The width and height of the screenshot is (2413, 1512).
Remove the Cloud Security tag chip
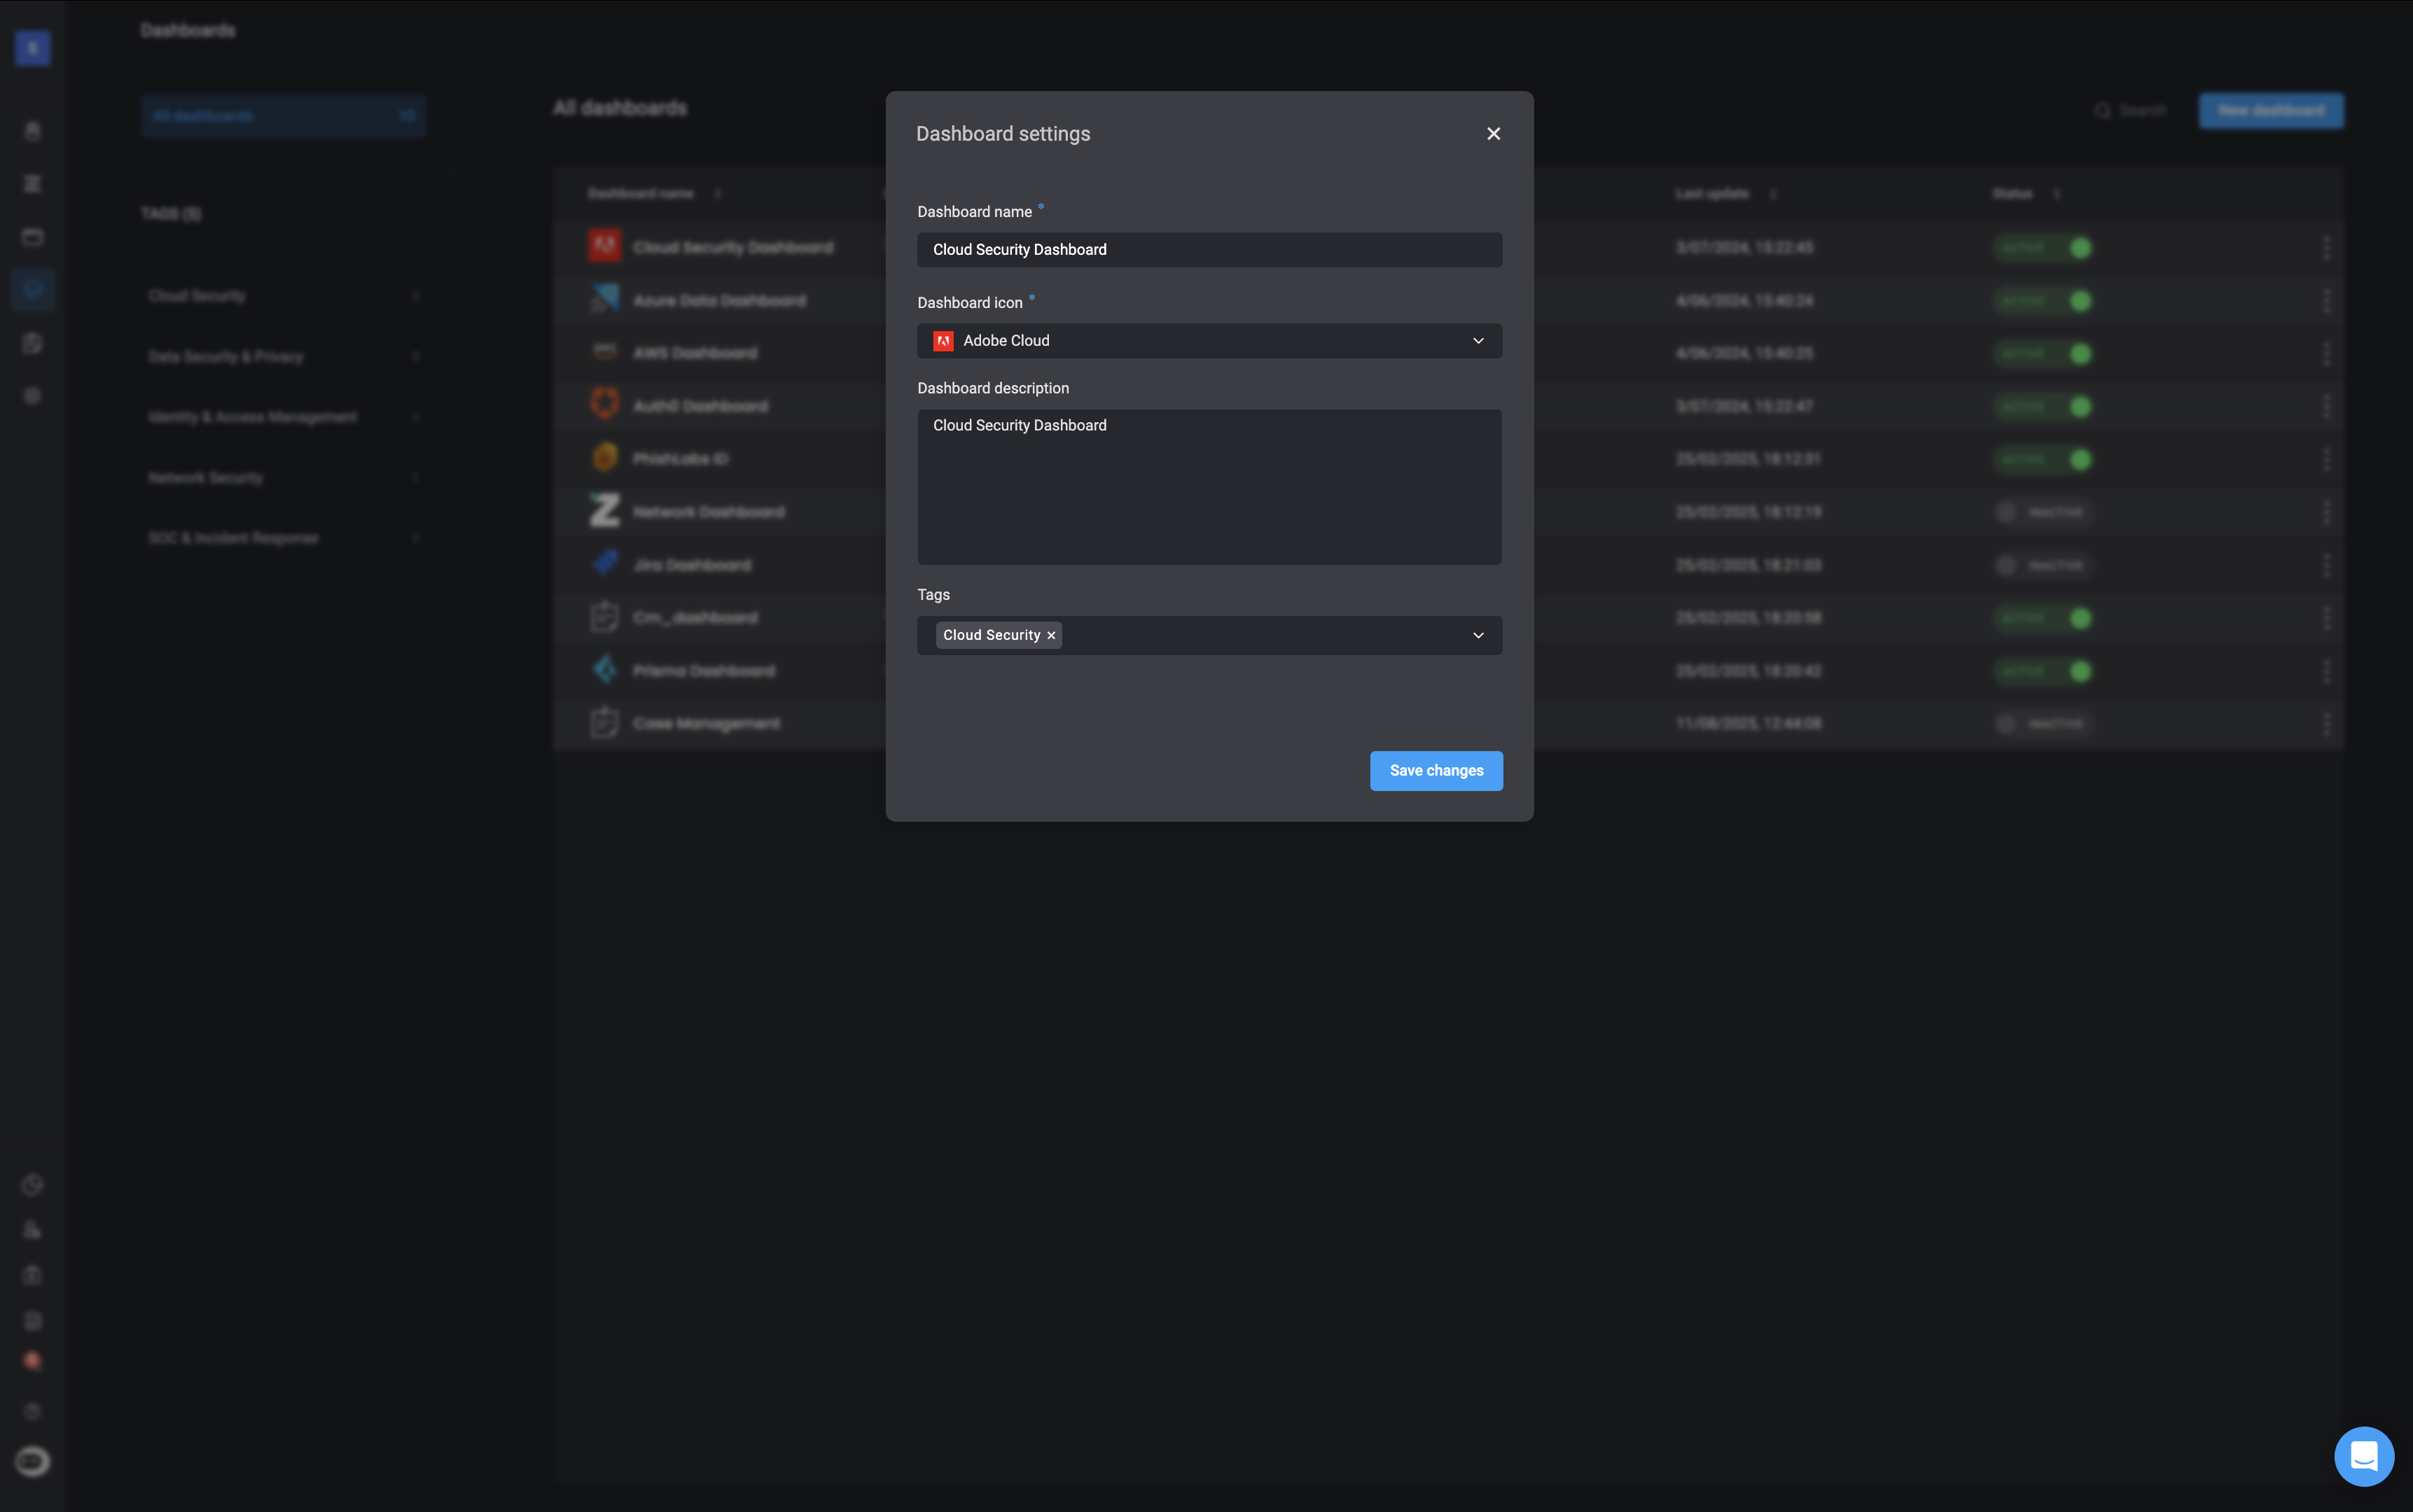pos(1050,636)
